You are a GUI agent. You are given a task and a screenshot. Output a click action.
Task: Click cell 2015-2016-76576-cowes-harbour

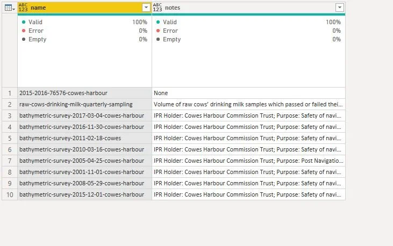(x=84, y=93)
